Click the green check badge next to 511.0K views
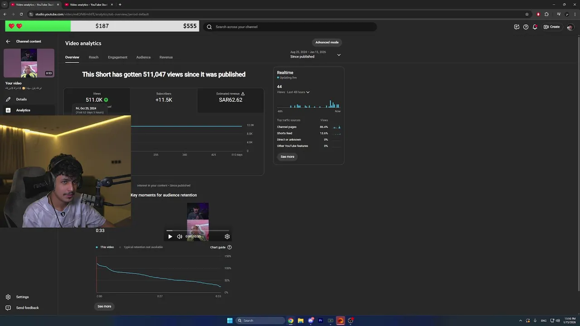This screenshot has height=326, width=580. (106, 100)
